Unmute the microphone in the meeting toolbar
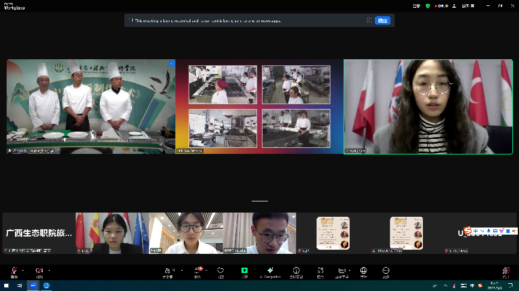The image size is (519, 291). (13, 270)
